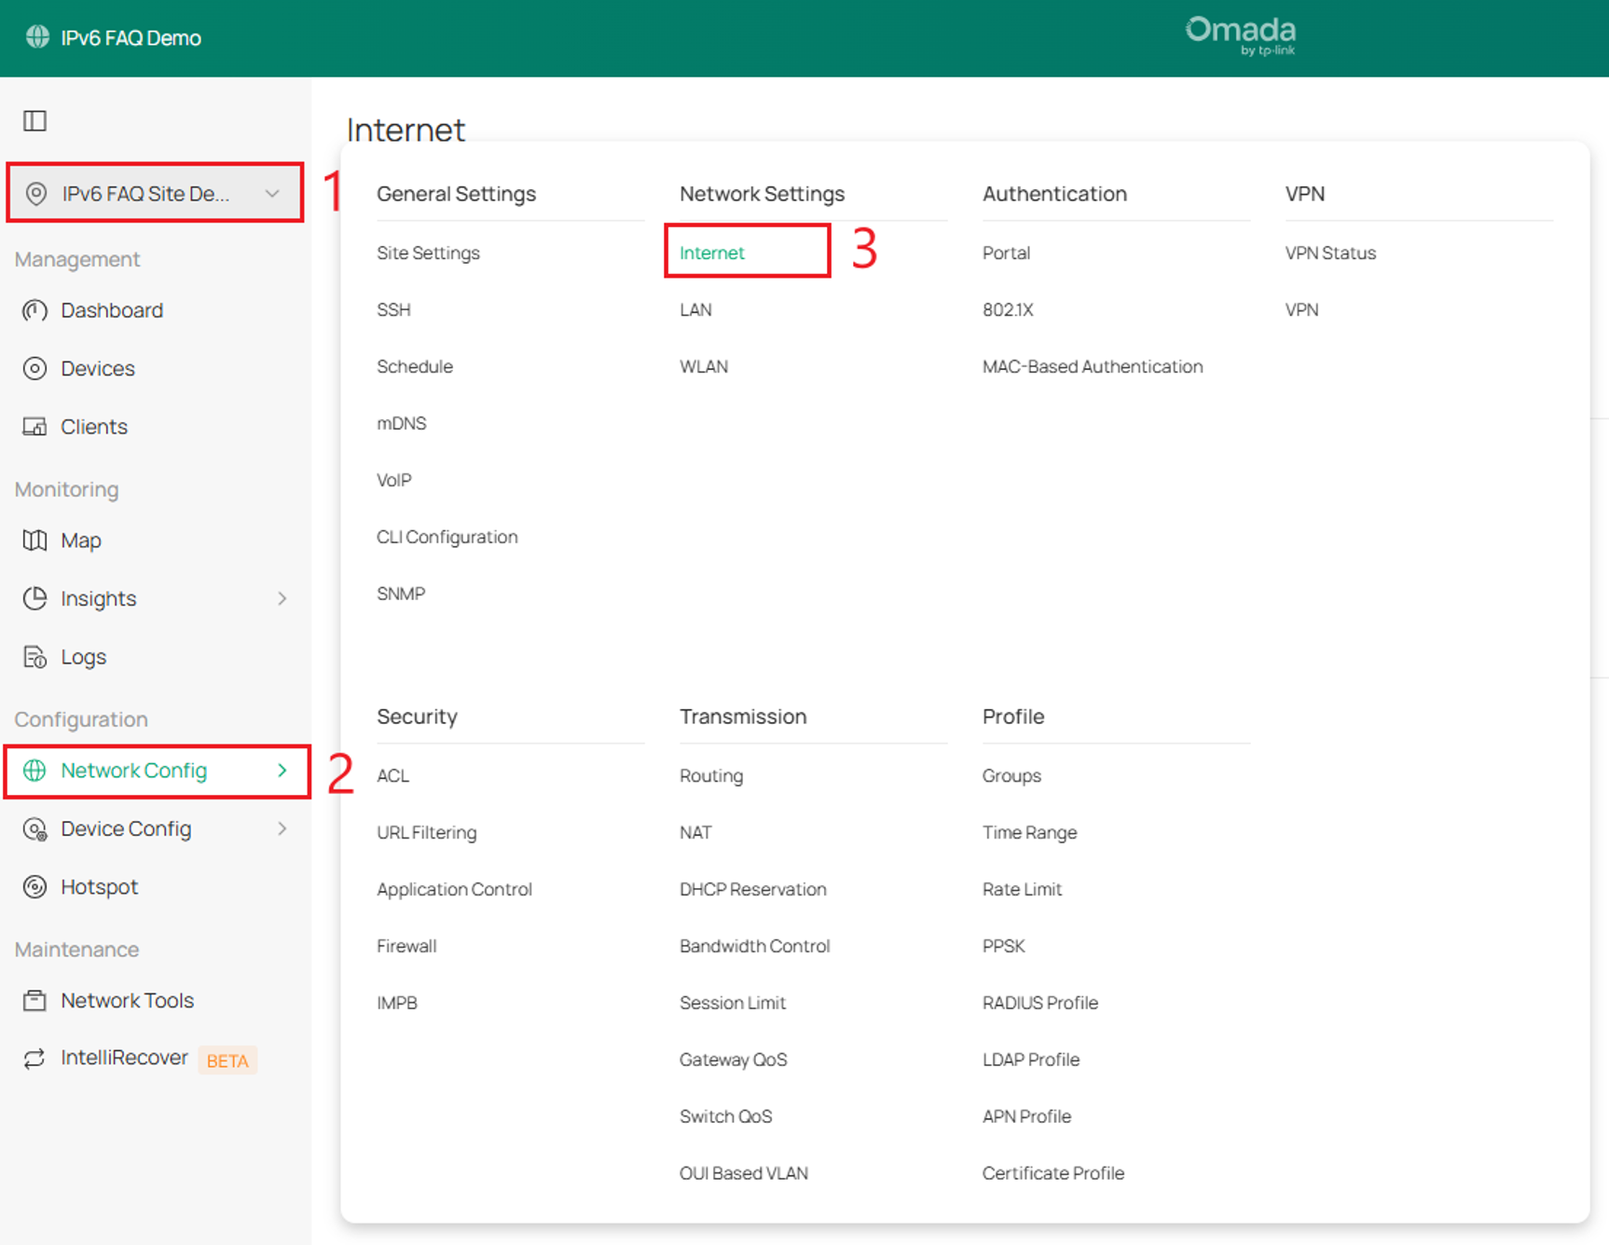Open Routing under Transmission

(x=711, y=775)
